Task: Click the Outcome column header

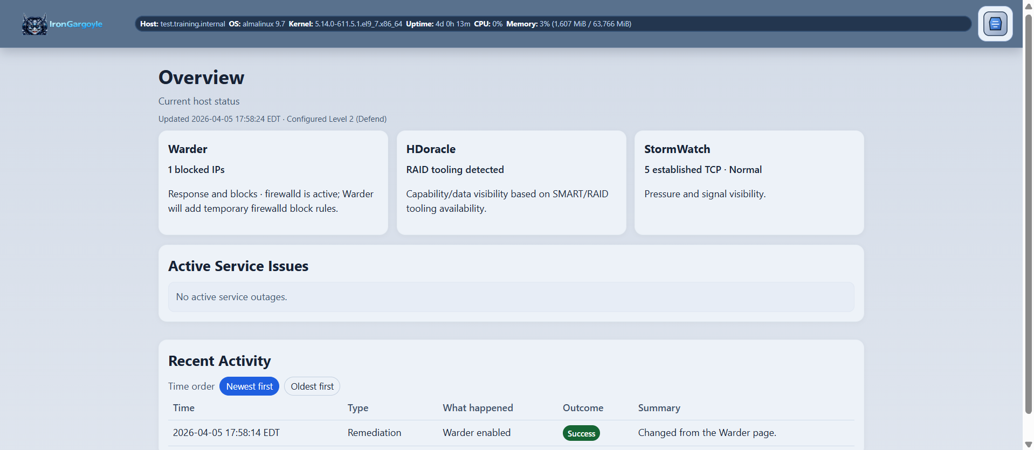Action: (x=583, y=408)
